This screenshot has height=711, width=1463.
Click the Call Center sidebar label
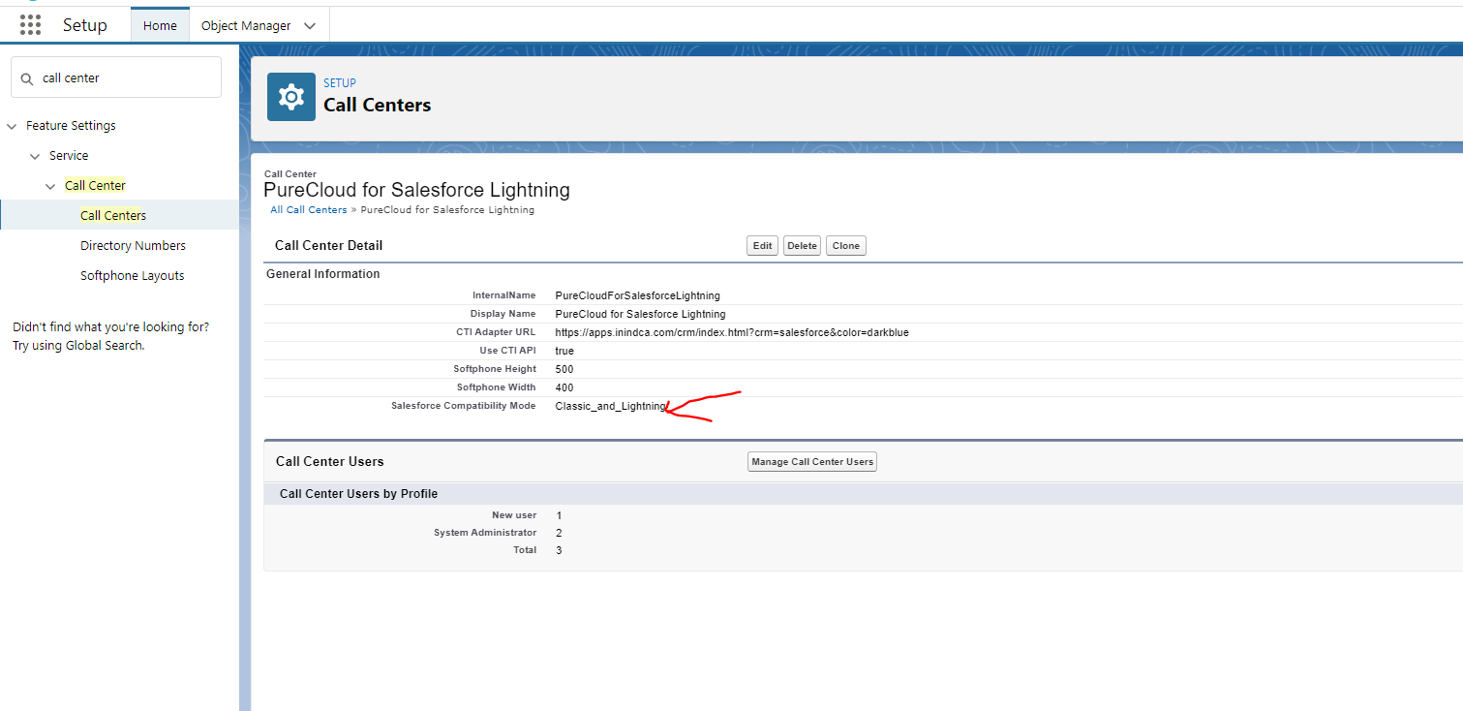point(95,185)
